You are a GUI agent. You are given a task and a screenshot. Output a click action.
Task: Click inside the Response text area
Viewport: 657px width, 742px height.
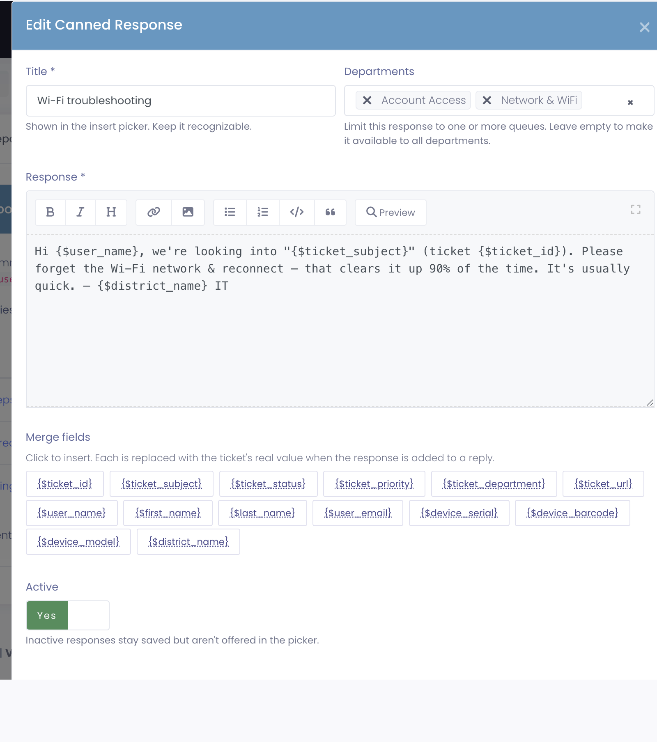point(340,321)
